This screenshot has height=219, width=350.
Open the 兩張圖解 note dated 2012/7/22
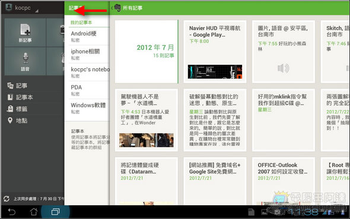tap(335, 120)
